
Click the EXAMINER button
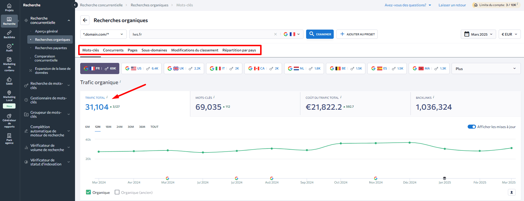click(320, 34)
